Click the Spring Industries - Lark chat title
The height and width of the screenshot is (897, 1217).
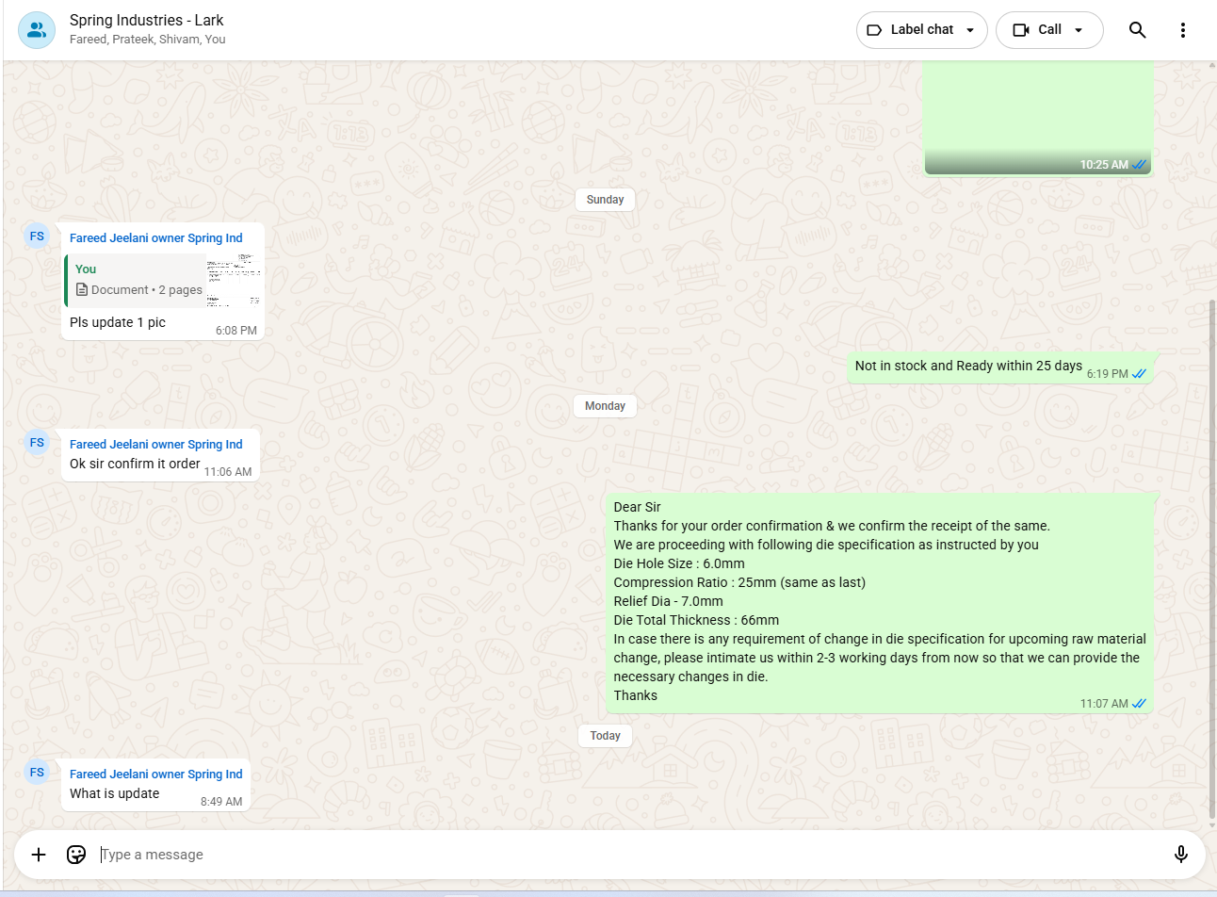(147, 20)
